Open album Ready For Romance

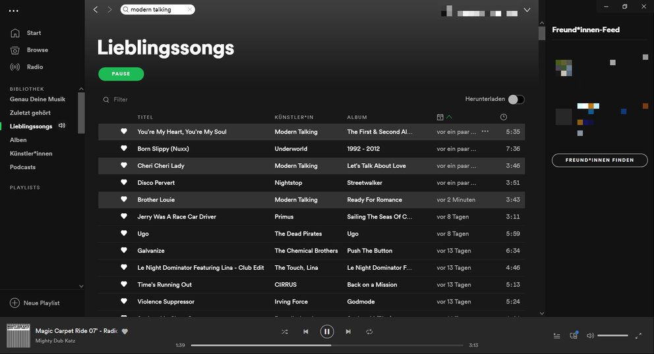click(x=374, y=200)
